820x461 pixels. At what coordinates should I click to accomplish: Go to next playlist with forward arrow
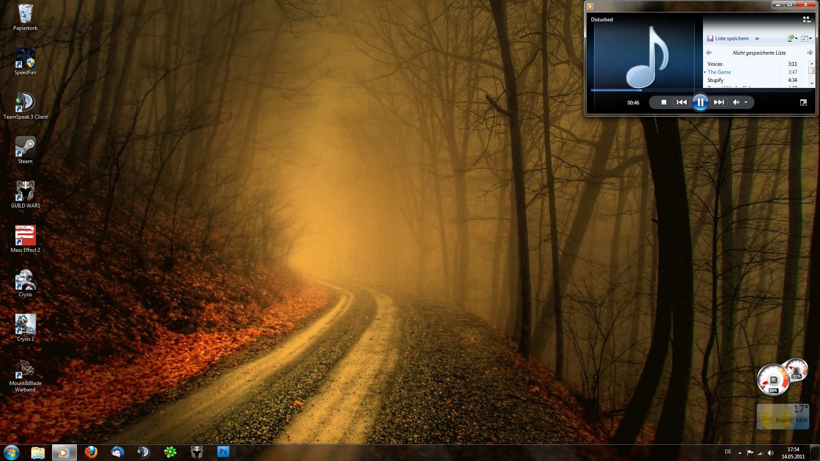809,53
